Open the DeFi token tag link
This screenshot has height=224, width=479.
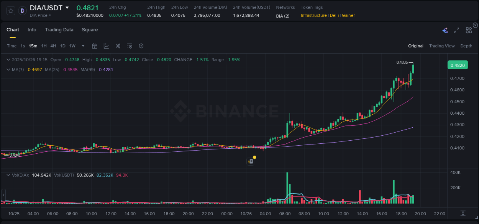click(x=334, y=15)
